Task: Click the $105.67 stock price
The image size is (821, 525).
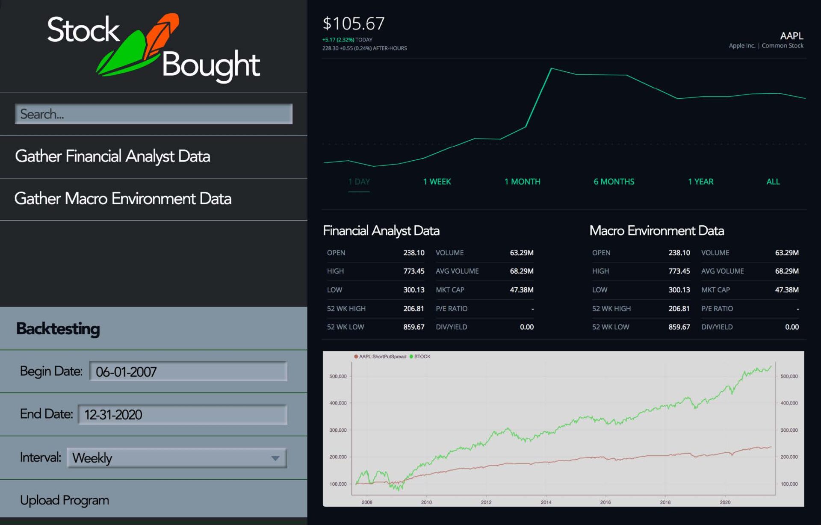Action: coord(354,24)
